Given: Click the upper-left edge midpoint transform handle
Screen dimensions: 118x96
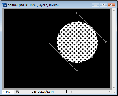Looking at the screenshot, I should [x=63, y=28].
